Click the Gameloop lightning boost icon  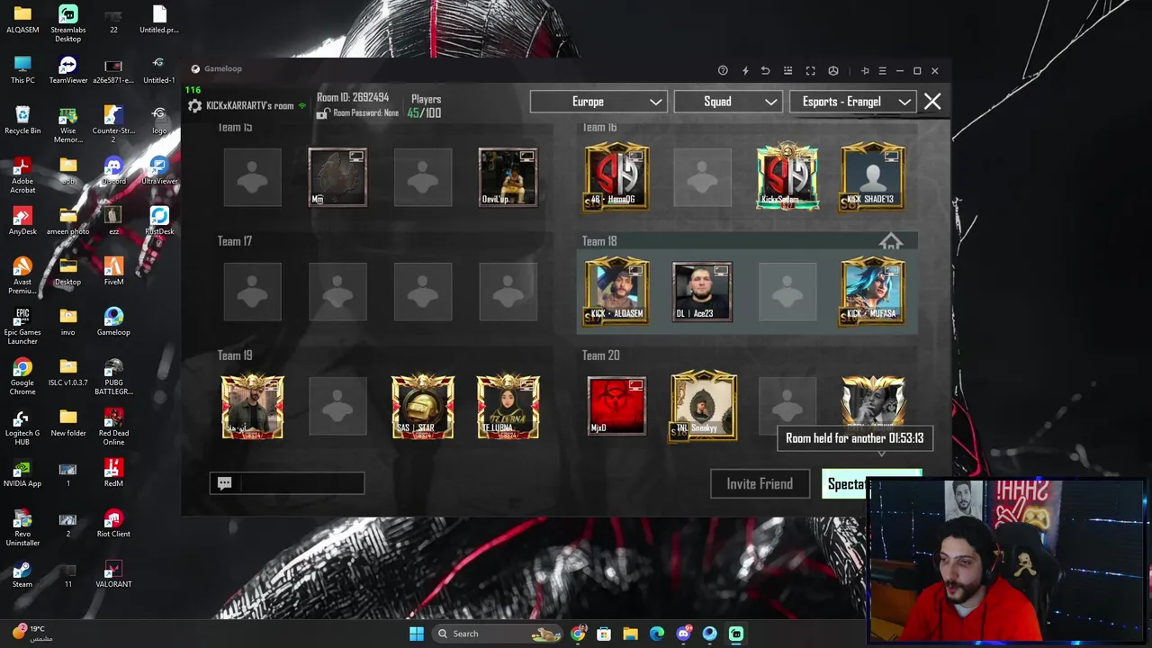click(745, 71)
